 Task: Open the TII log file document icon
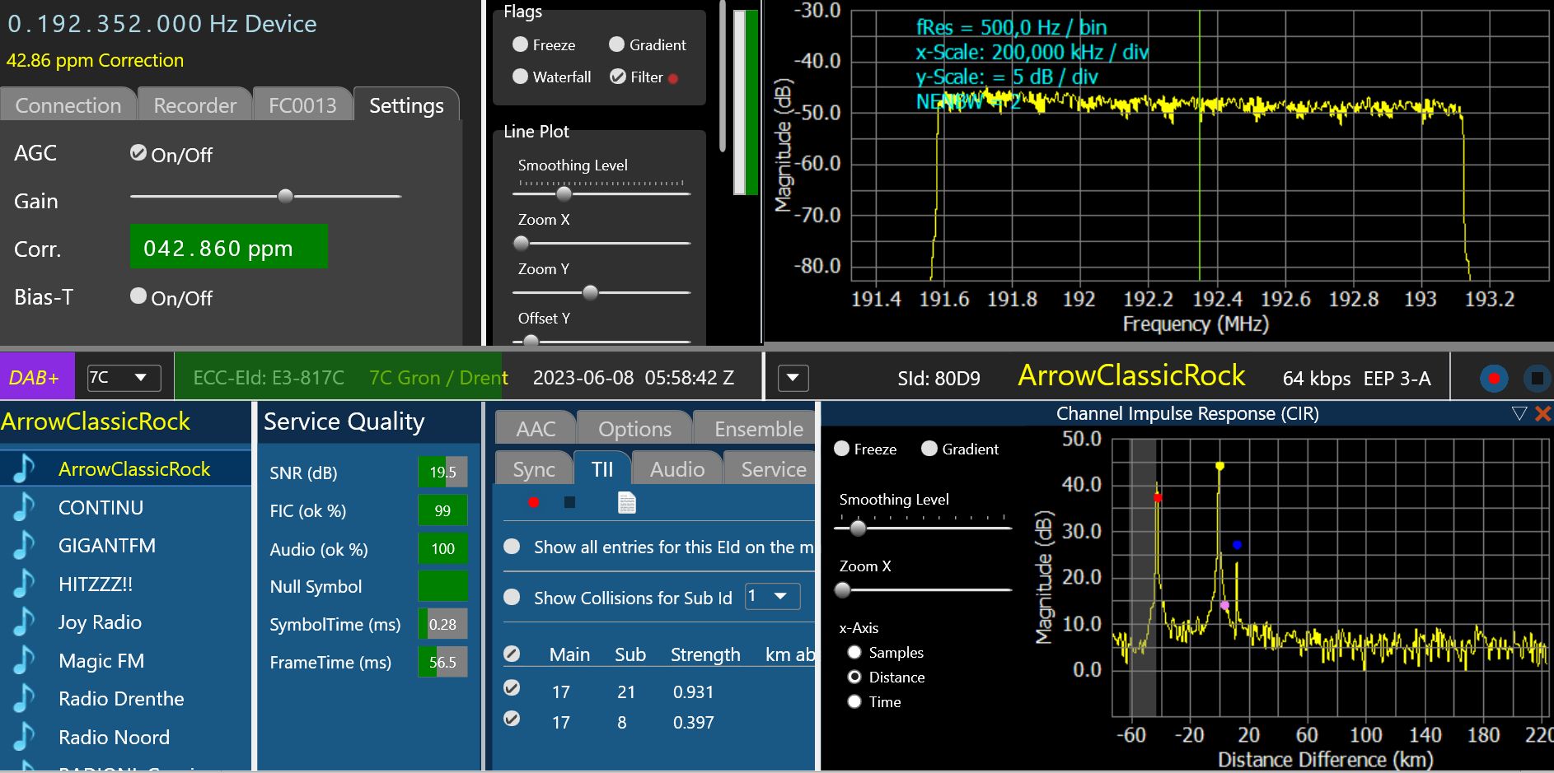626,502
